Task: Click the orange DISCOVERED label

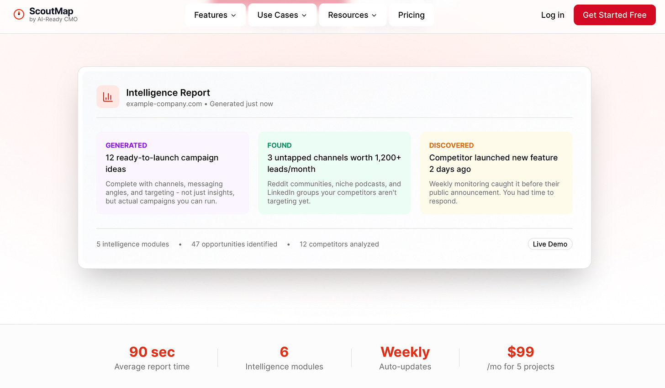Action: pos(451,145)
